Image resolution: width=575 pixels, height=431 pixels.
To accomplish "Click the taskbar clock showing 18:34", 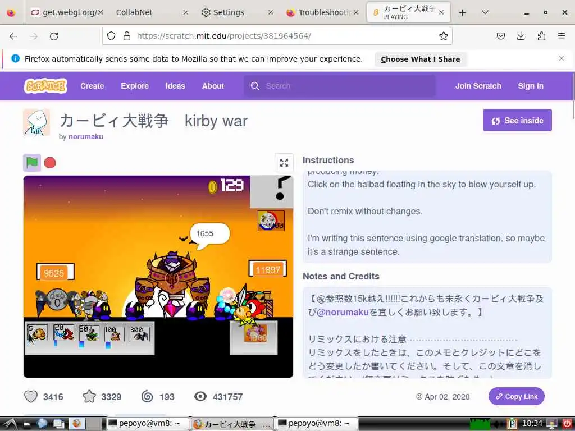I will (x=532, y=424).
